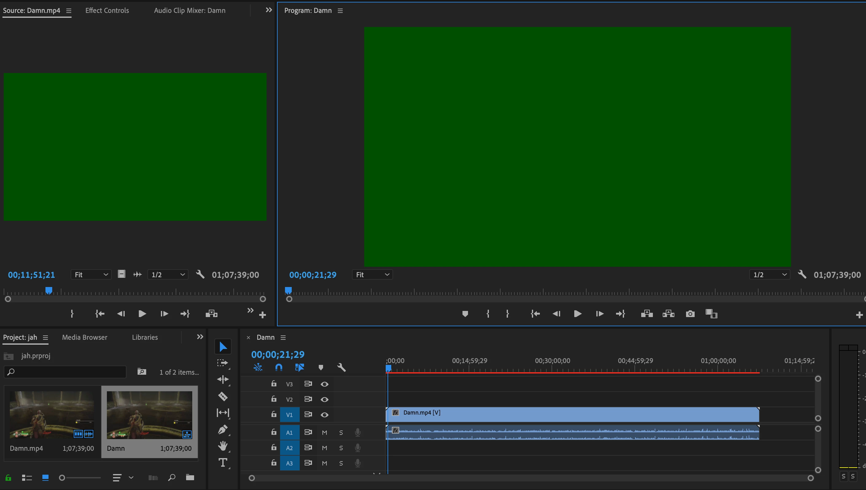
Task: Hide V1 track with eye icon
Action: [x=324, y=415]
